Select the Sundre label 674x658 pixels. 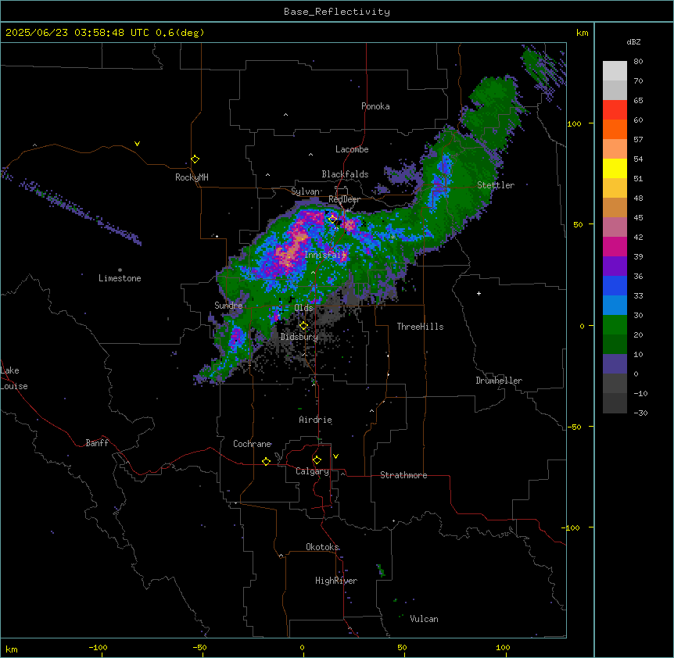pyautogui.click(x=228, y=306)
